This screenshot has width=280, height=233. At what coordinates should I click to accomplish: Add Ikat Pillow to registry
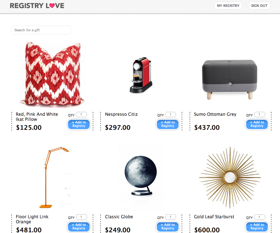(79, 124)
